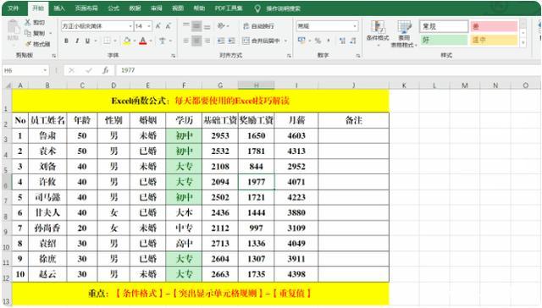Click the text orientation icon
This screenshot has width=542, height=308.
tap(220, 26)
